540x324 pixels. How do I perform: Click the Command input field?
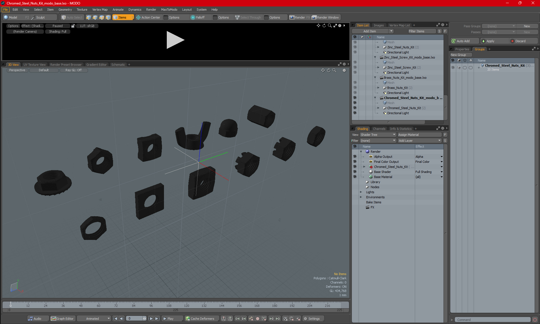click(x=493, y=320)
